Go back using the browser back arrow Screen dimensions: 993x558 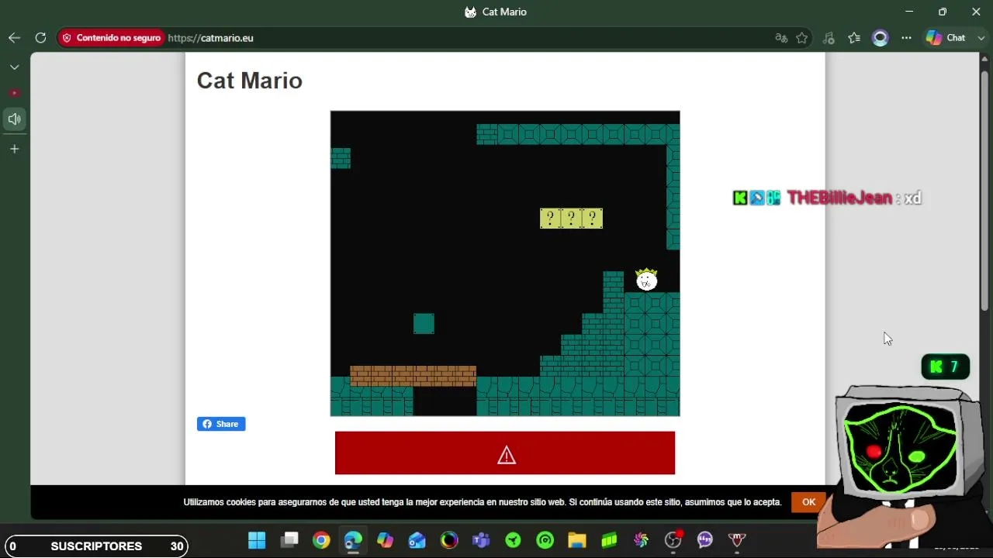[14, 38]
